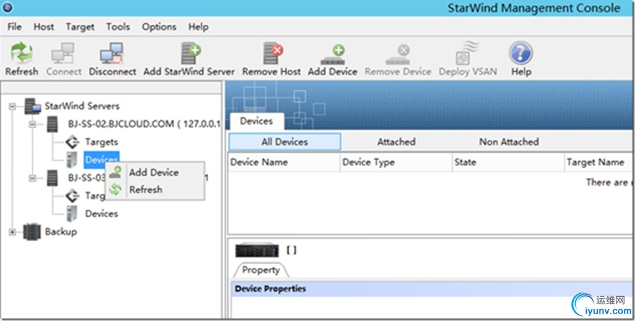The height and width of the screenshot is (321, 635).
Task: Select Devices label under BJ-SS-03
Action: (x=101, y=214)
